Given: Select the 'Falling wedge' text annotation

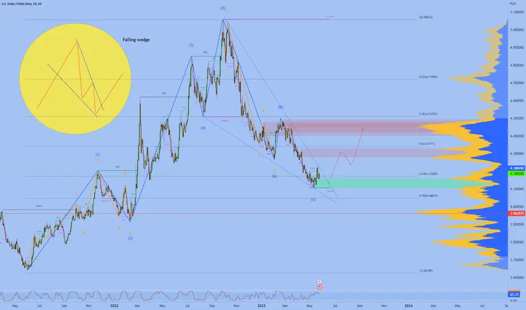Looking at the screenshot, I should click(x=136, y=39).
